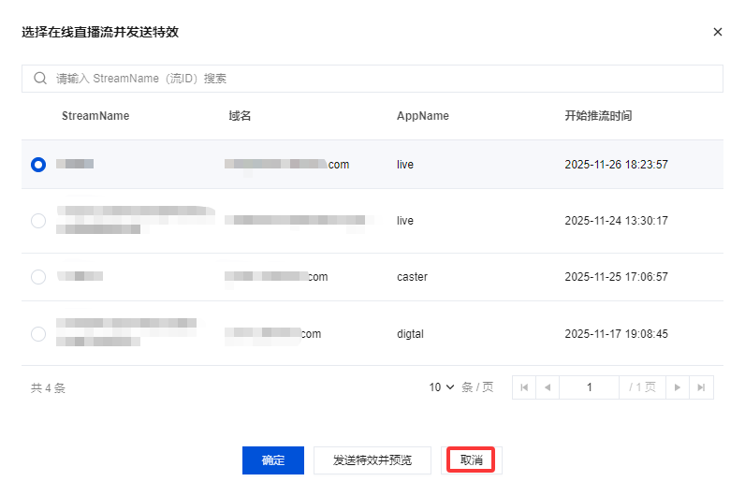Click the StreamName column header
This screenshot has width=745, height=496.
pos(95,116)
